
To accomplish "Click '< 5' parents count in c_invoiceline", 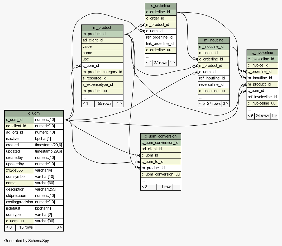I will (250, 116).
